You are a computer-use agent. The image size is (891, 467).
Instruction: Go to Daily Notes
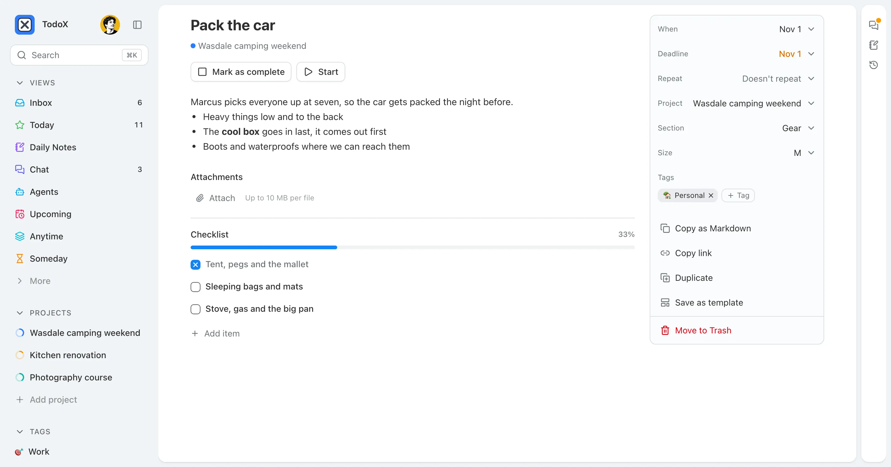click(79, 147)
